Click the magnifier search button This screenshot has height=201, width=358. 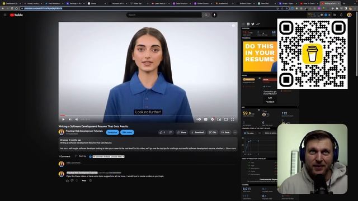(206, 15)
